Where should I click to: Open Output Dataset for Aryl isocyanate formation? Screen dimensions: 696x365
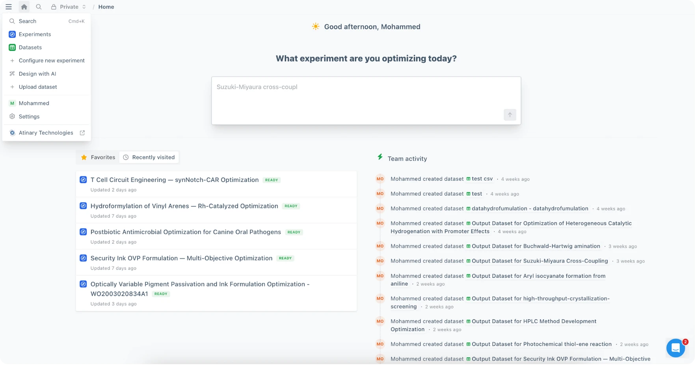click(x=498, y=280)
